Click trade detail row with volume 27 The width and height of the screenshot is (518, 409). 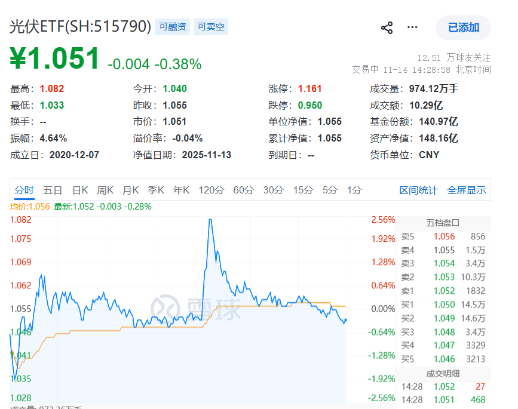point(443,386)
